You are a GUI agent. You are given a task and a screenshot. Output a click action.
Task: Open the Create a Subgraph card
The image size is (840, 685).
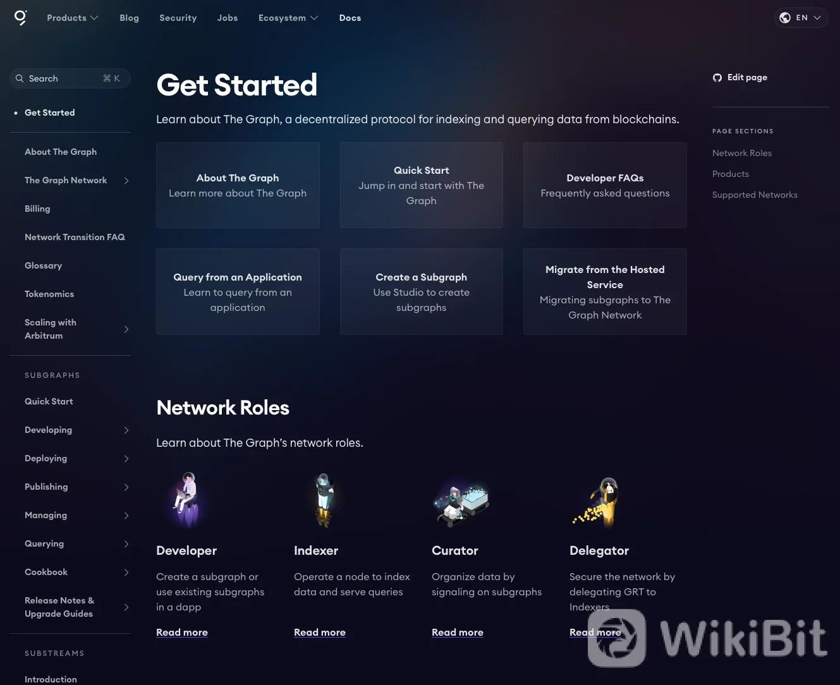422,291
